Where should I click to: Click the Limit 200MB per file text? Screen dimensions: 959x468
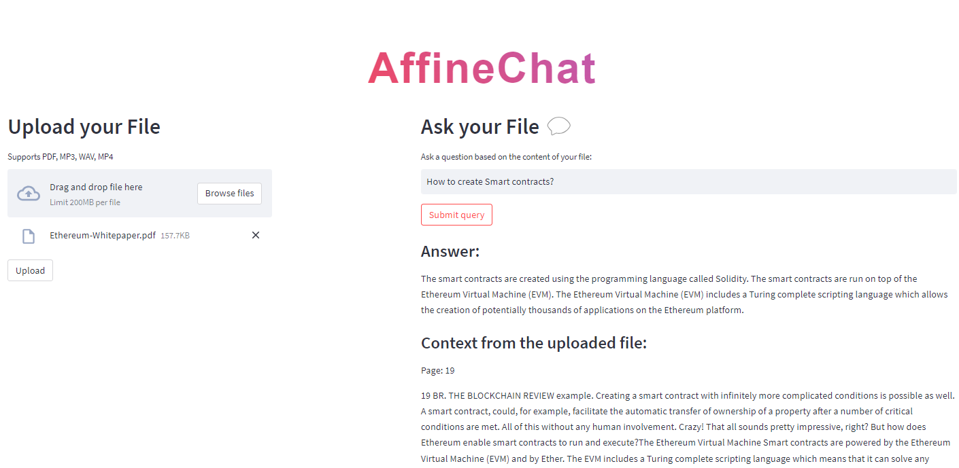[x=85, y=202]
